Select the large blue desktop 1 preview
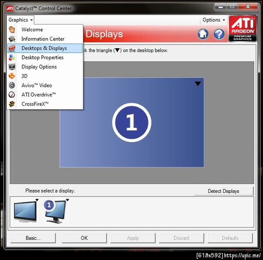Image resolution: width=263 pixels, height=260 pixels. 132,122
